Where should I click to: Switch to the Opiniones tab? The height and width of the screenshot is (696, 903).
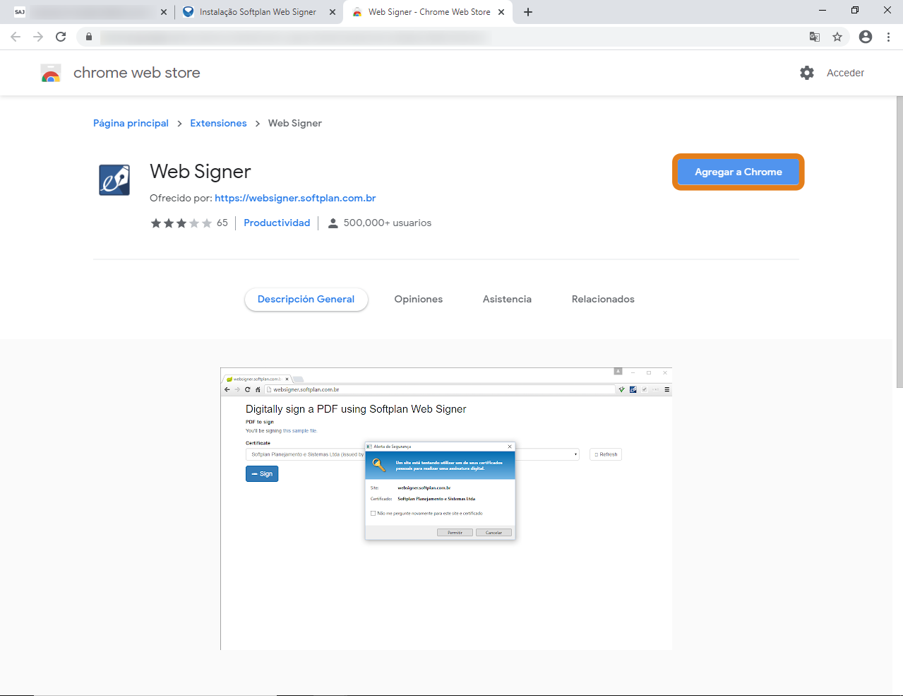coord(419,299)
